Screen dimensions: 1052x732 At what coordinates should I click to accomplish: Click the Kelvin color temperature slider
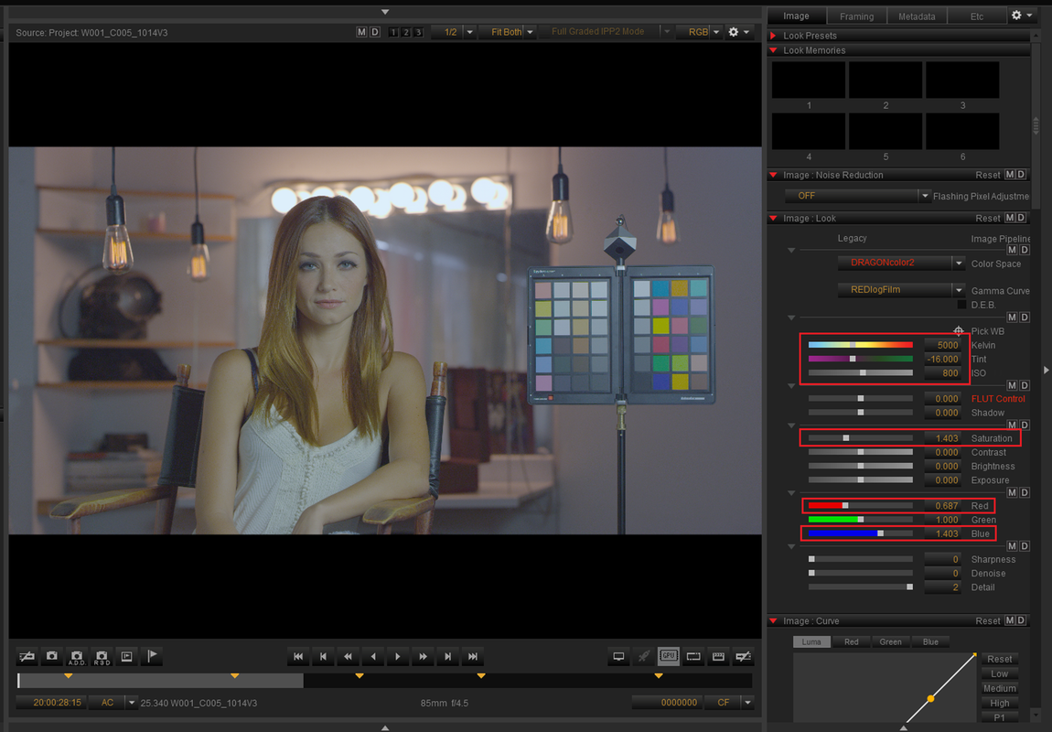[861, 345]
